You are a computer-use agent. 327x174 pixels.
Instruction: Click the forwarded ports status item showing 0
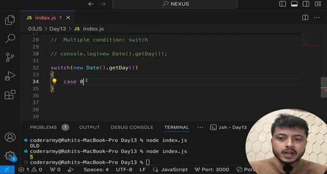click(55, 170)
